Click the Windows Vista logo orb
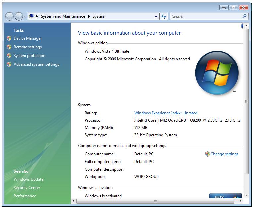Image resolution: width=254 pixels, height=209 pixels. pos(217,73)
